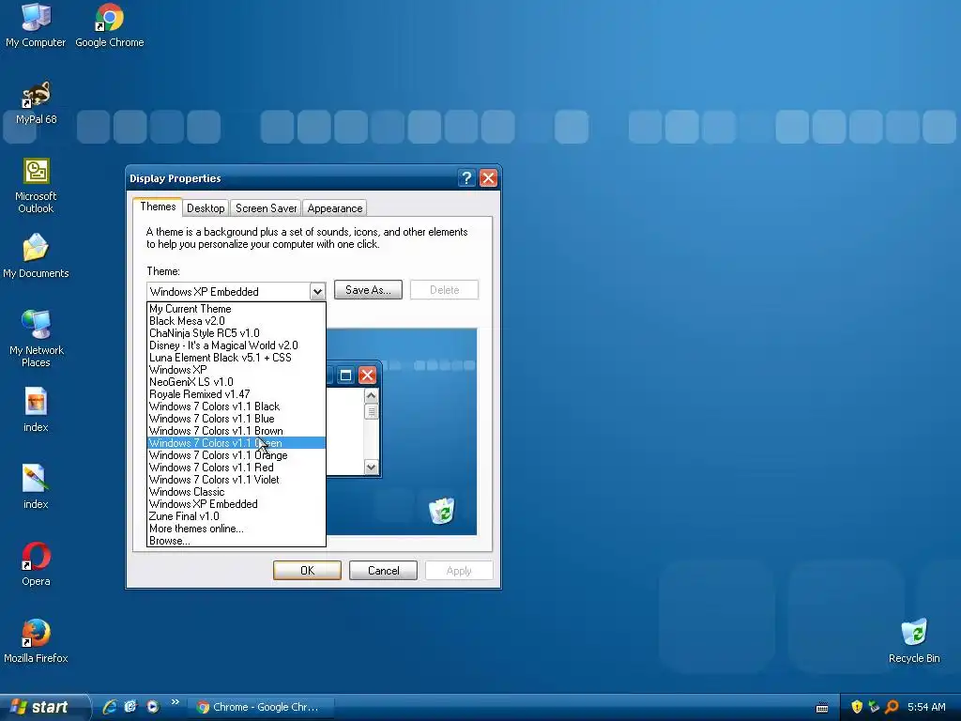
Task: Choose Black Mesa v2.0 theme
Action: 236,321
